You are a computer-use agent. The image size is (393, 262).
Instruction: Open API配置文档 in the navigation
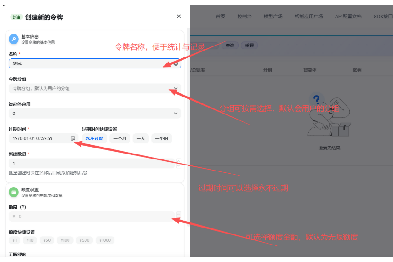tap(348, 17)
